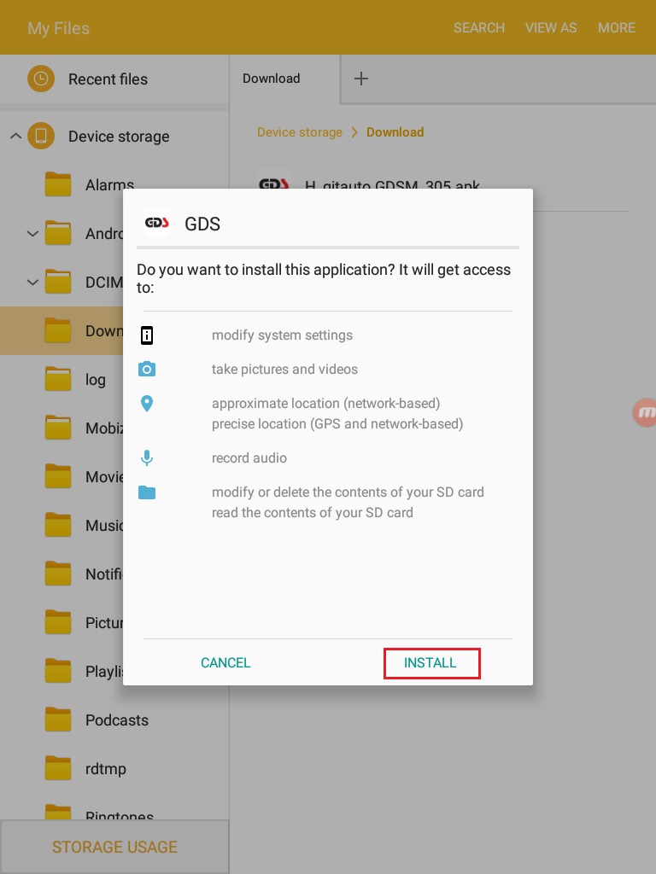Click the Device storage phone icon
656x874 pixels.
pyautogui.click(x=41, y=136)
